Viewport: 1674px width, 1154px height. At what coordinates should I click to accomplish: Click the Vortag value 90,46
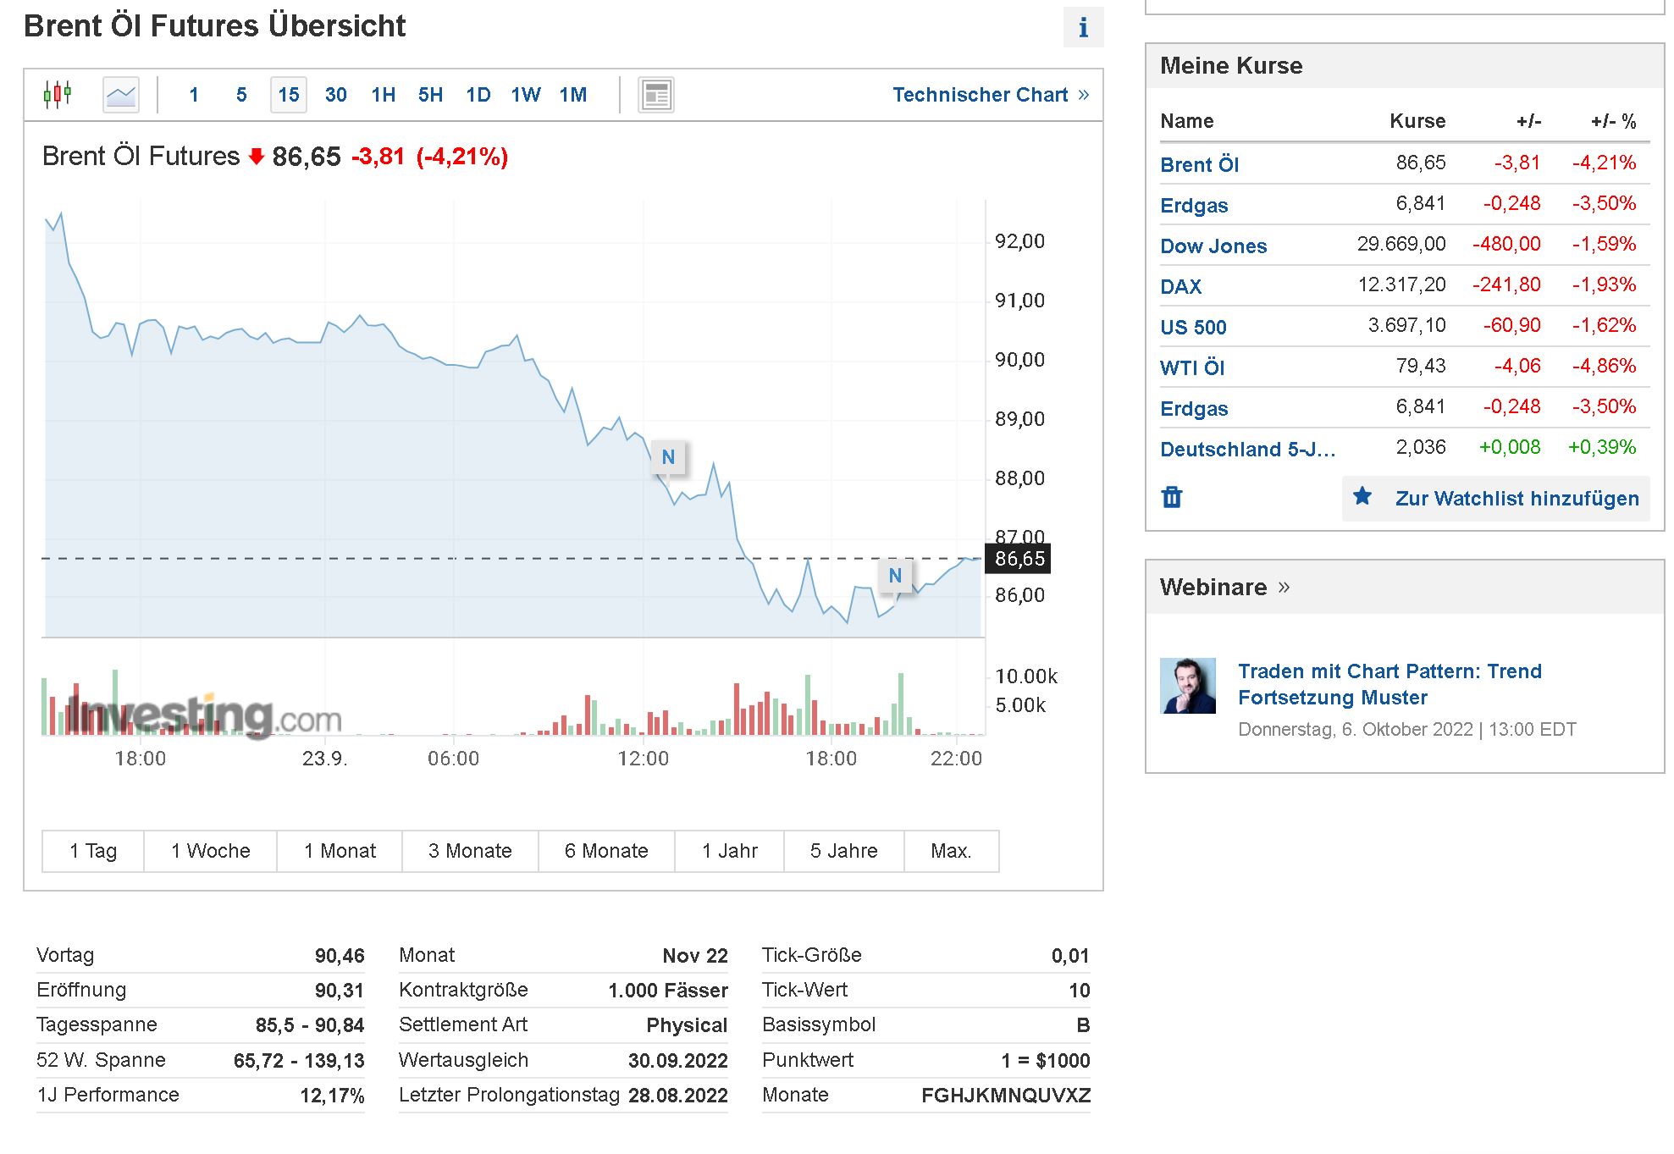point(340,956)
